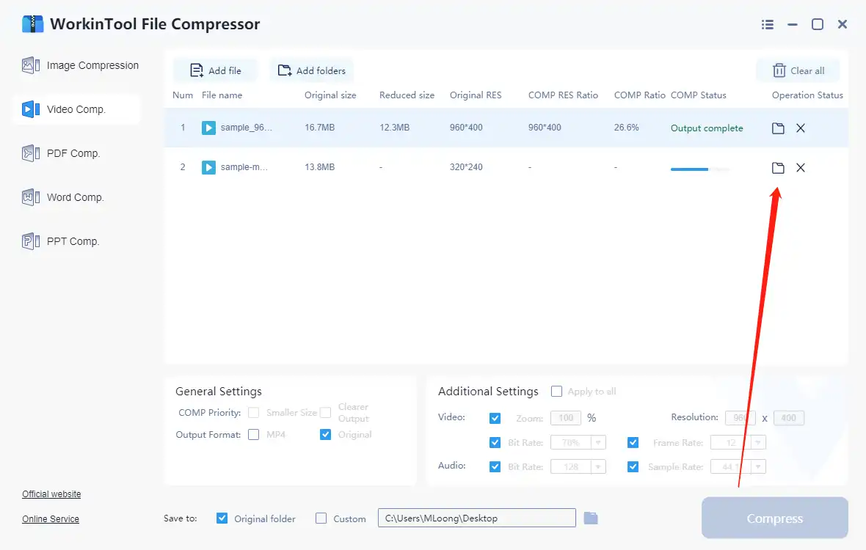Toggle the Sample Rate checkbox

tap(633, 466)
